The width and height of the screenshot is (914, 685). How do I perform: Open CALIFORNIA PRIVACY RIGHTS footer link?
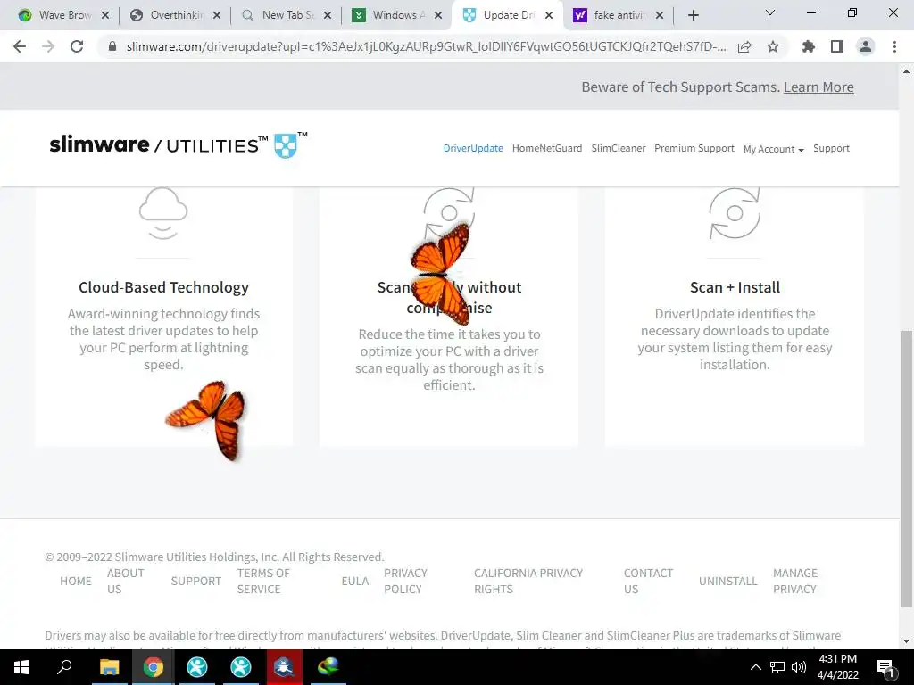[x=528, y=581]
